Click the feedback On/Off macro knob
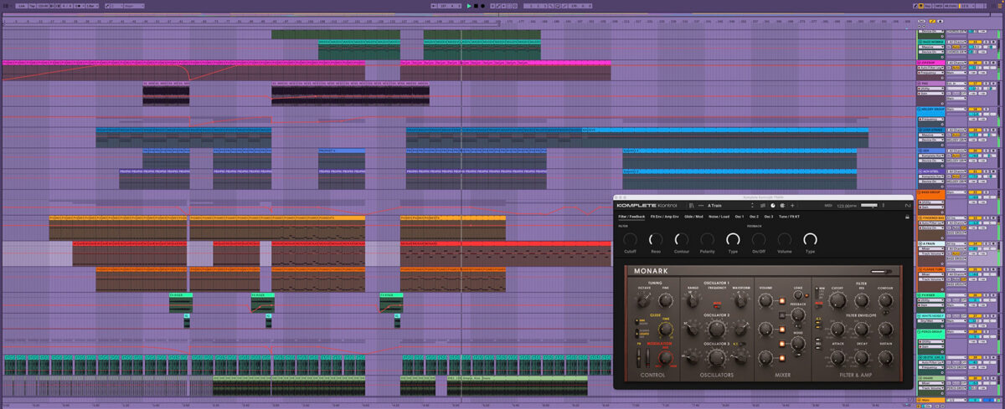The image size is (1005, 409). tap(759, 239)
